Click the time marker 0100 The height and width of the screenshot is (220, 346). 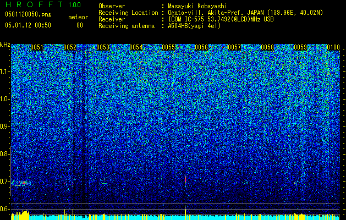(333, 47)
